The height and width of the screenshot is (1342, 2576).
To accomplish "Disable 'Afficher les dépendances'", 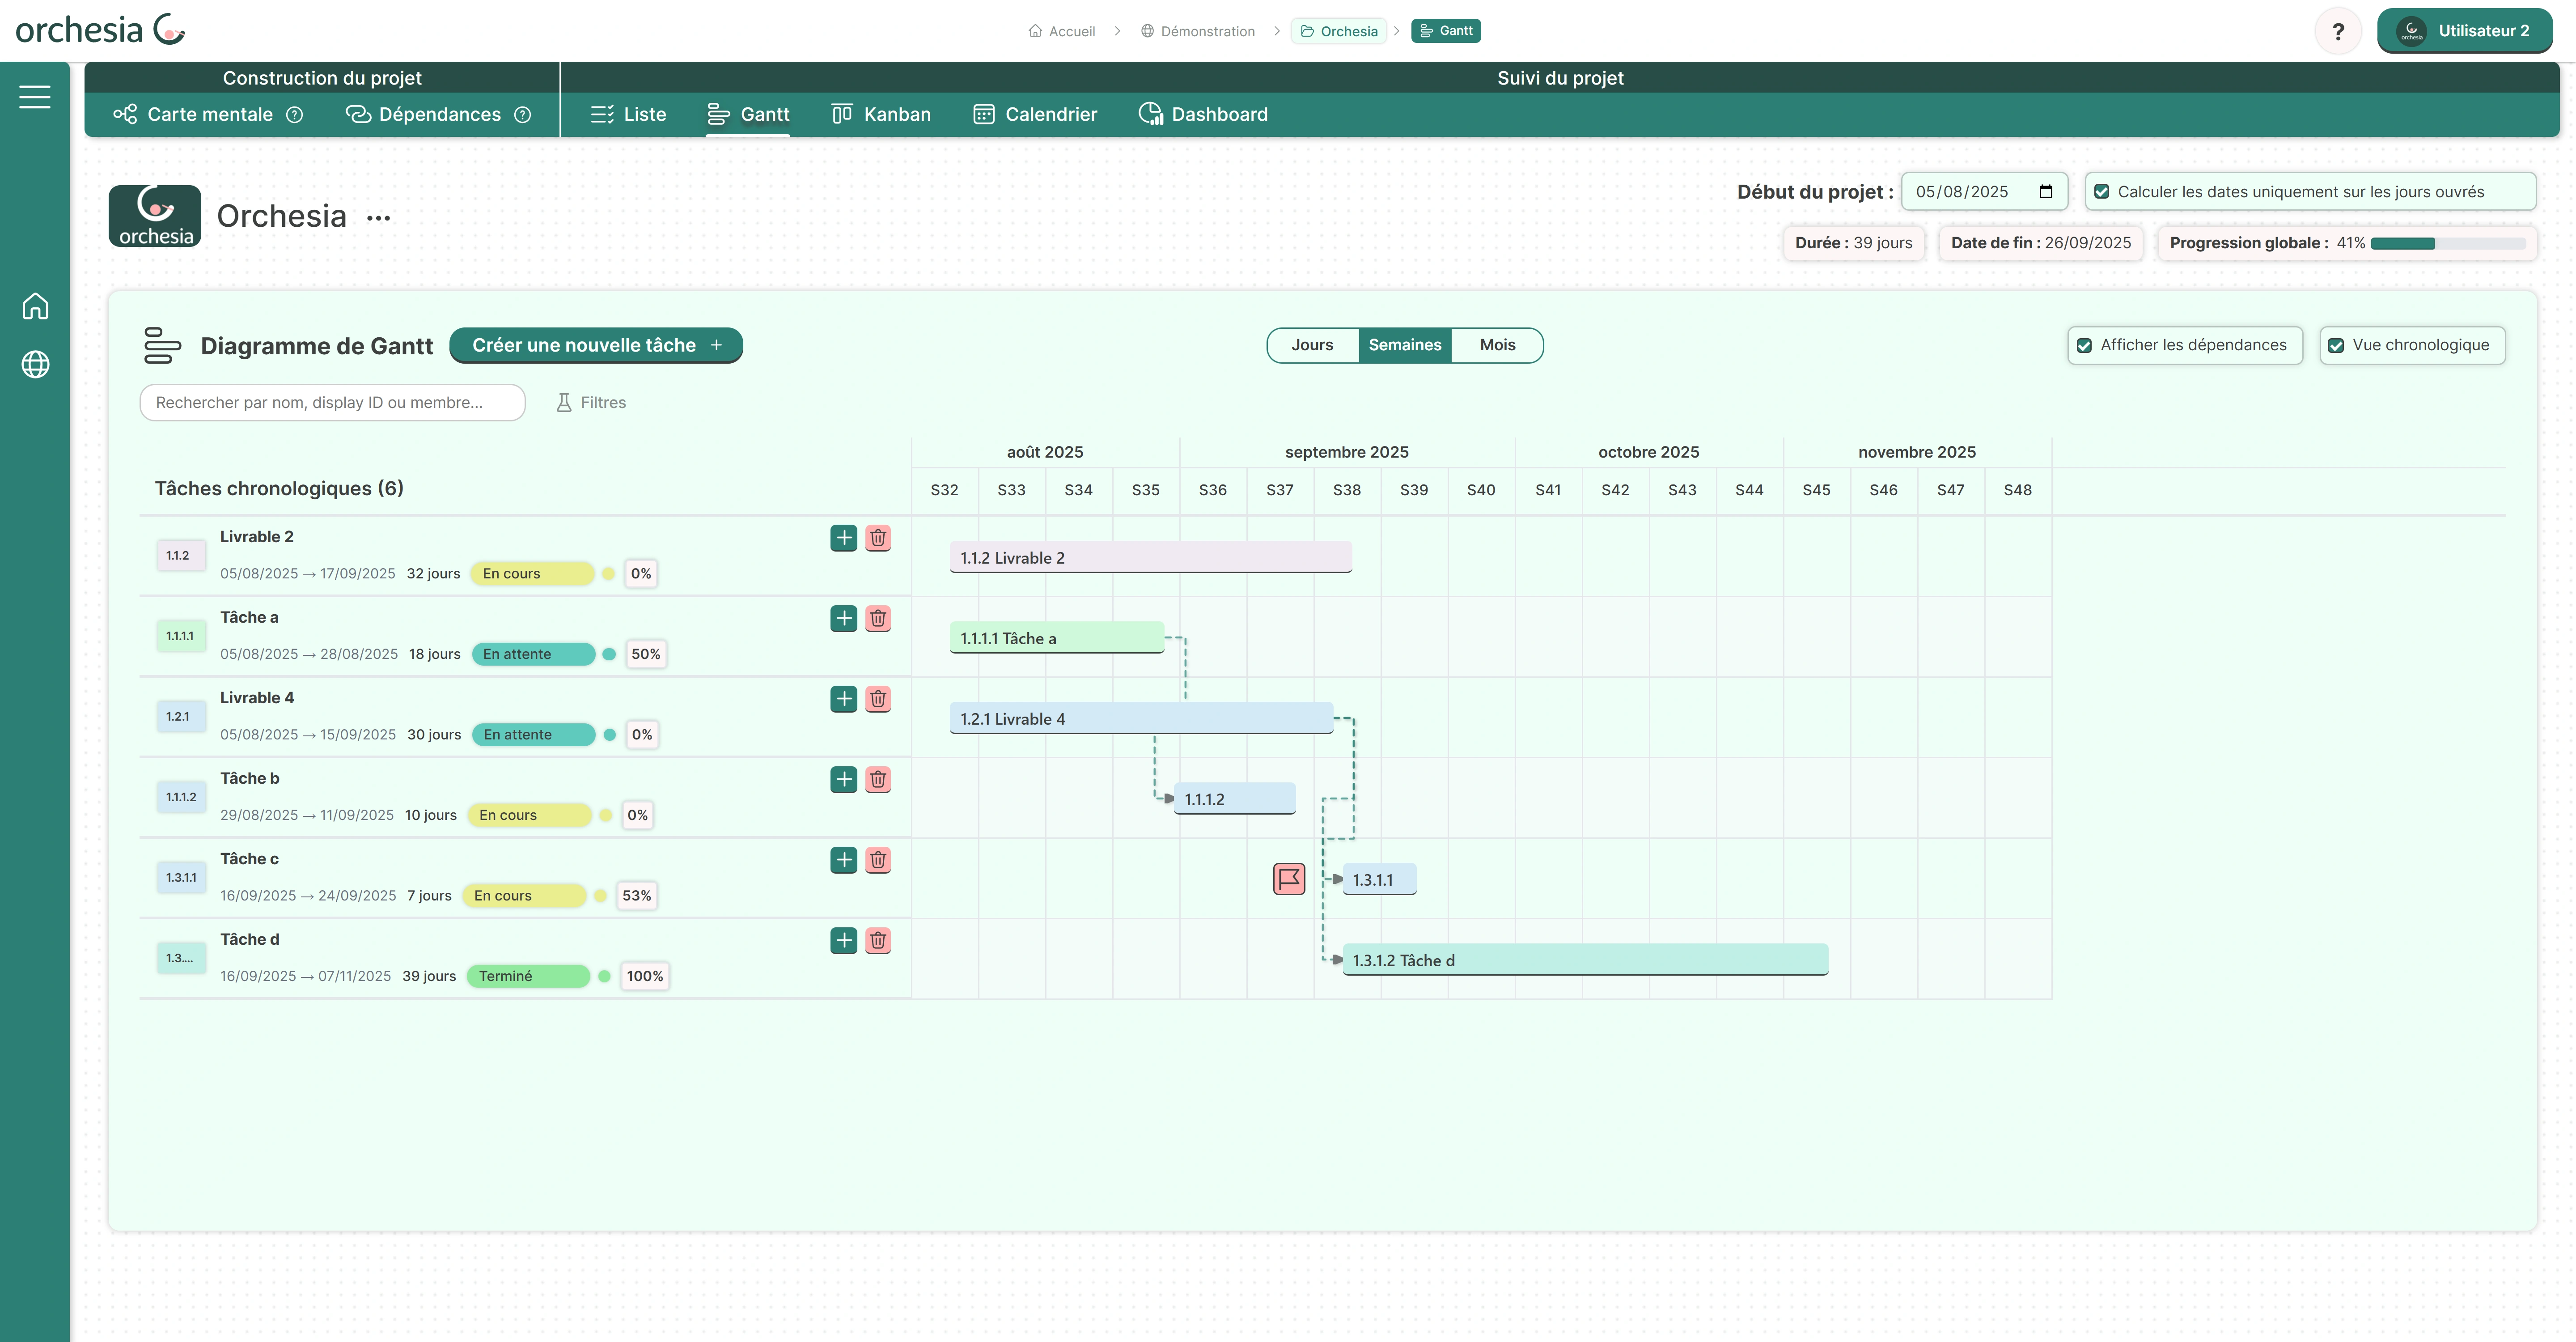I will pyautogui.click(x=2085, y=345).
